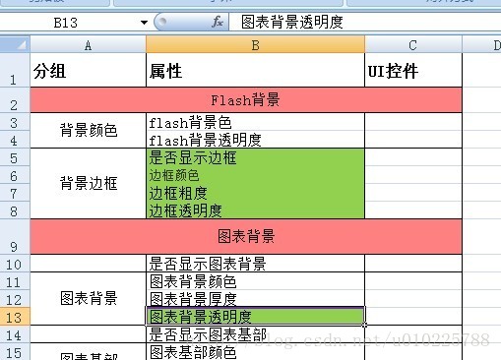Click the 图表背景 group cell in column A
The image size is (501, 360).
[x=88, y=299]
